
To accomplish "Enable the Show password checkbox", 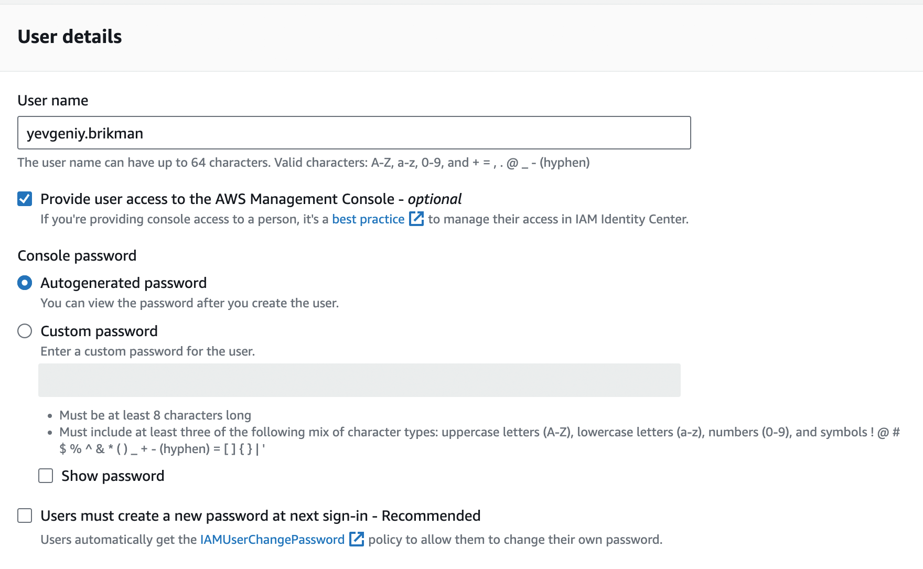I will coord(46,476).
